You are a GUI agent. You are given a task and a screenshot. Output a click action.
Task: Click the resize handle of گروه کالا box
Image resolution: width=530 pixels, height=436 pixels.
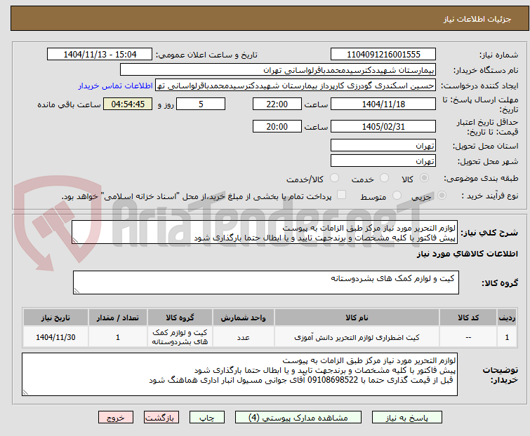(x=77, y=291)
